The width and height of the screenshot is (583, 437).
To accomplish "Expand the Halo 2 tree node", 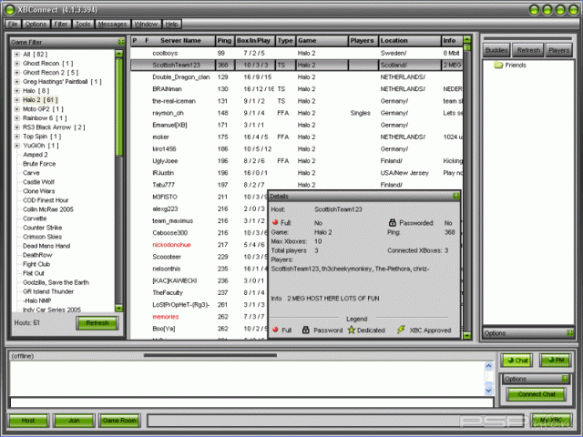I will 16,99.
